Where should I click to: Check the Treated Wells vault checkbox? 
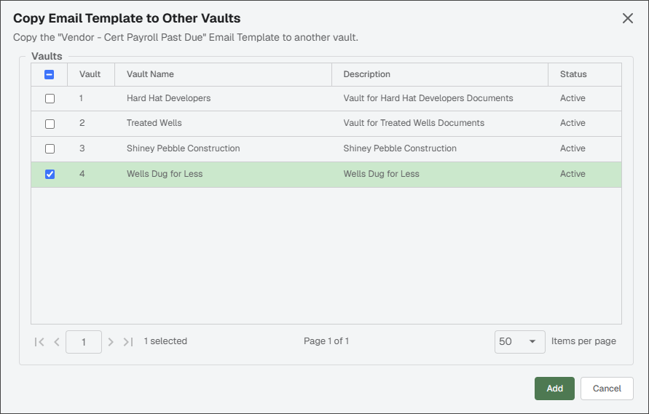coord(50,124)
